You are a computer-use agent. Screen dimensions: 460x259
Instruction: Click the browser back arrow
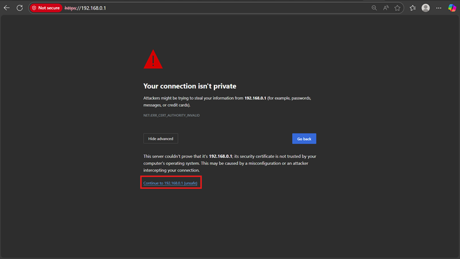7,8
